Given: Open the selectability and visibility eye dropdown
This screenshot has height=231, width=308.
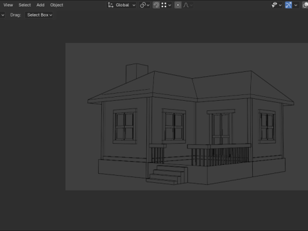Looking at the screenshot, I should pos(277,5).
